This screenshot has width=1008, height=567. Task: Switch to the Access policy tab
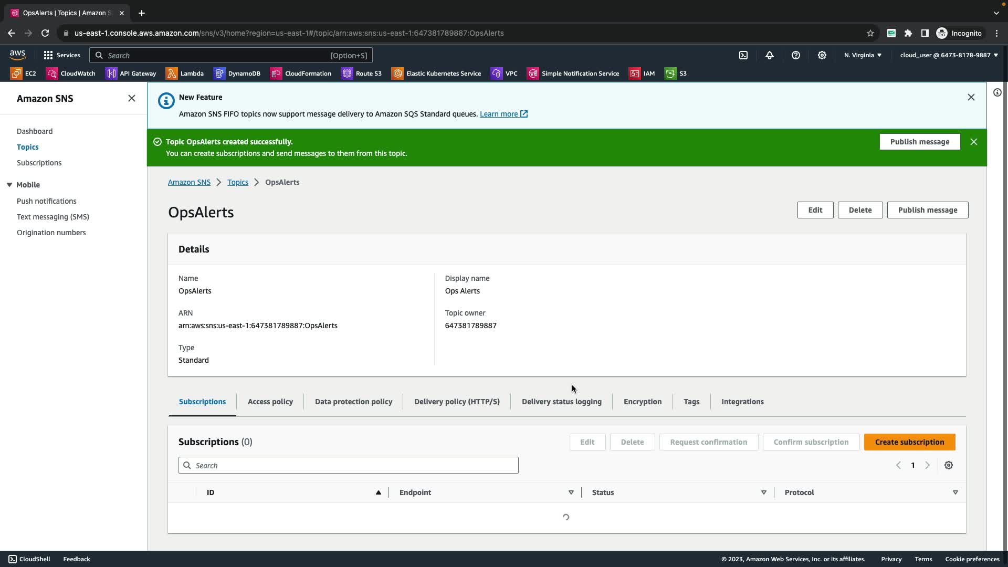pos(270,402)
